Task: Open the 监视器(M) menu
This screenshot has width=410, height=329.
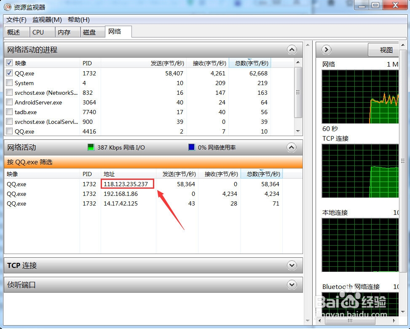Action: click(47, 20)
